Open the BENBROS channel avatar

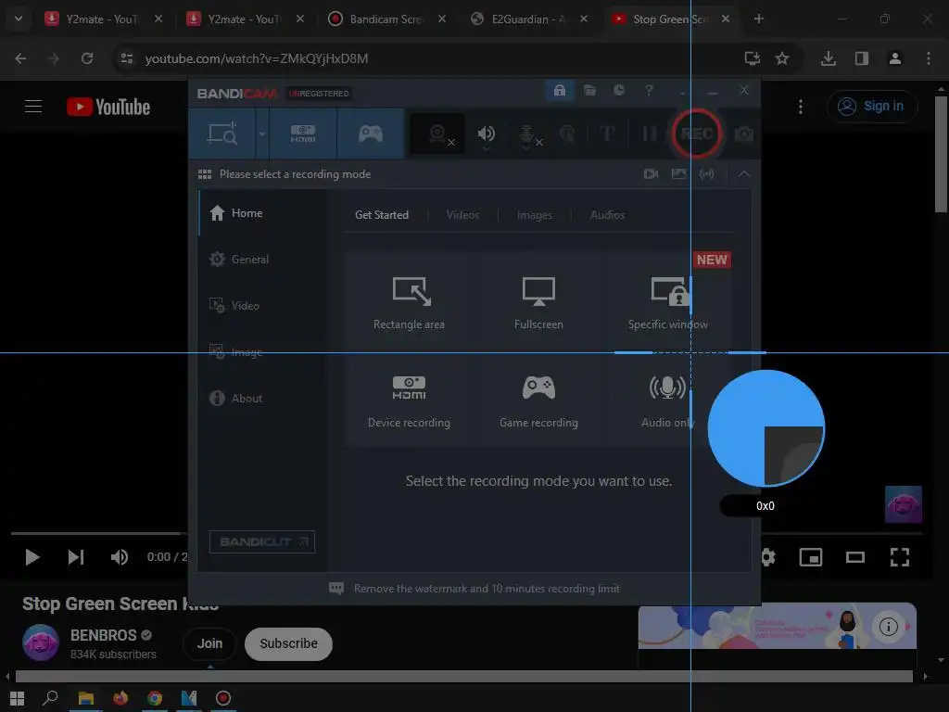point(41,643)
